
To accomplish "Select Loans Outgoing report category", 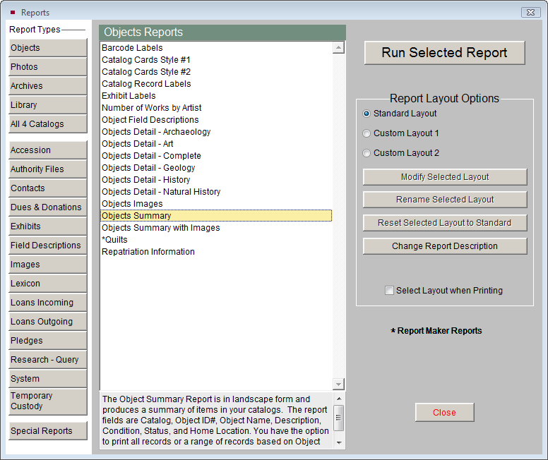I will [47, 322].
